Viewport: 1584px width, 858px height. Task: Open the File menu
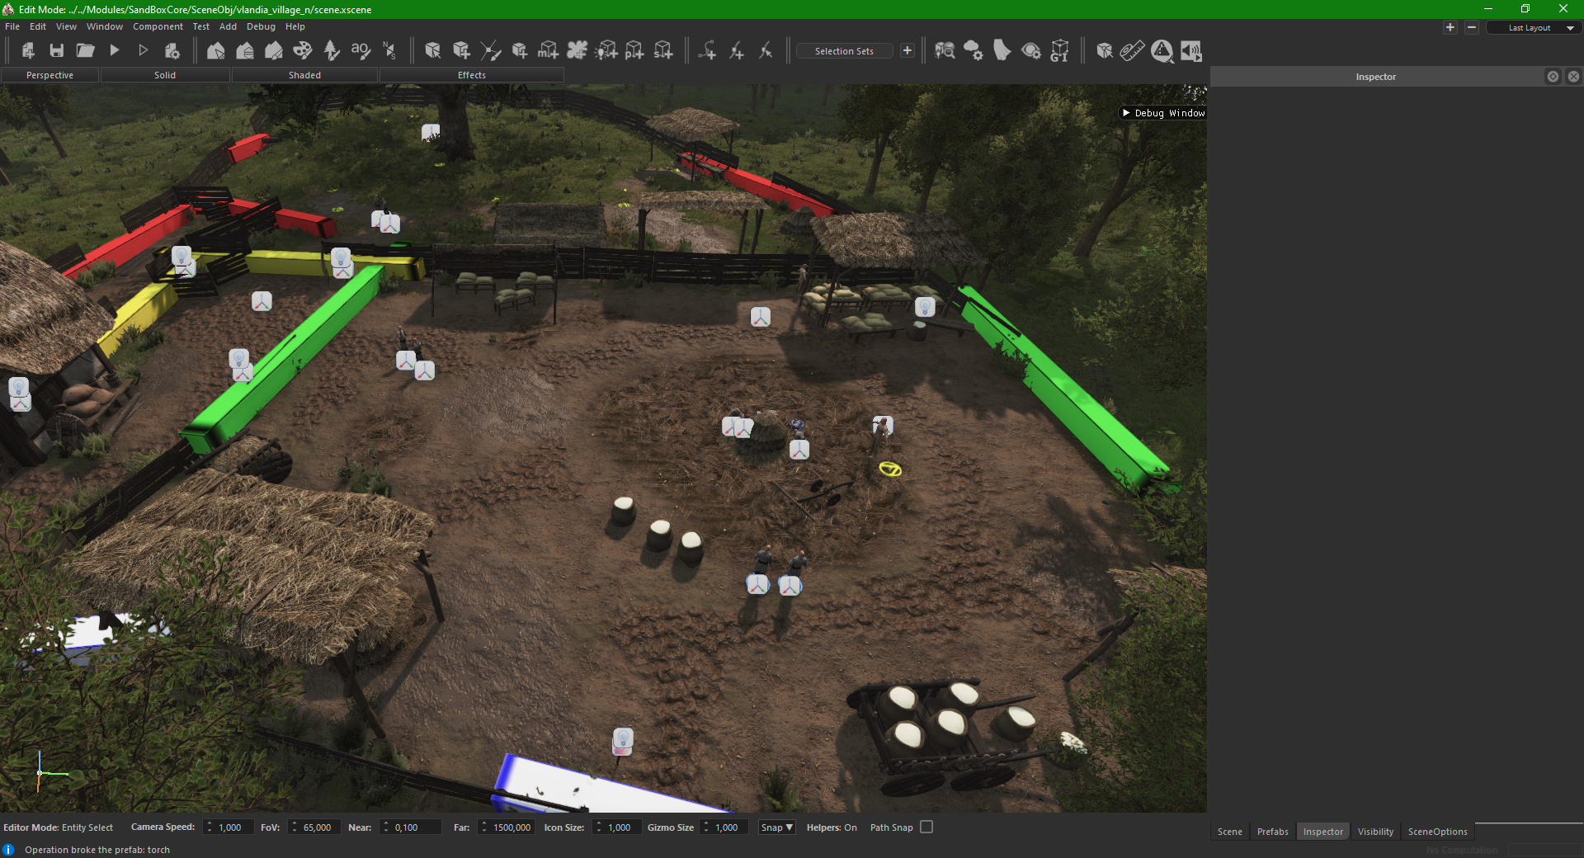12,26
